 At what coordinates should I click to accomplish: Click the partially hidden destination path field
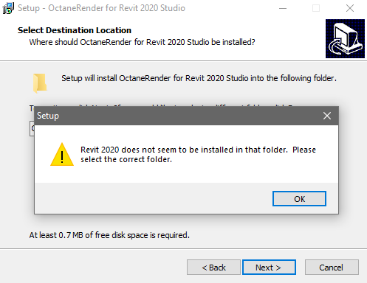click(x=32, y=128)
